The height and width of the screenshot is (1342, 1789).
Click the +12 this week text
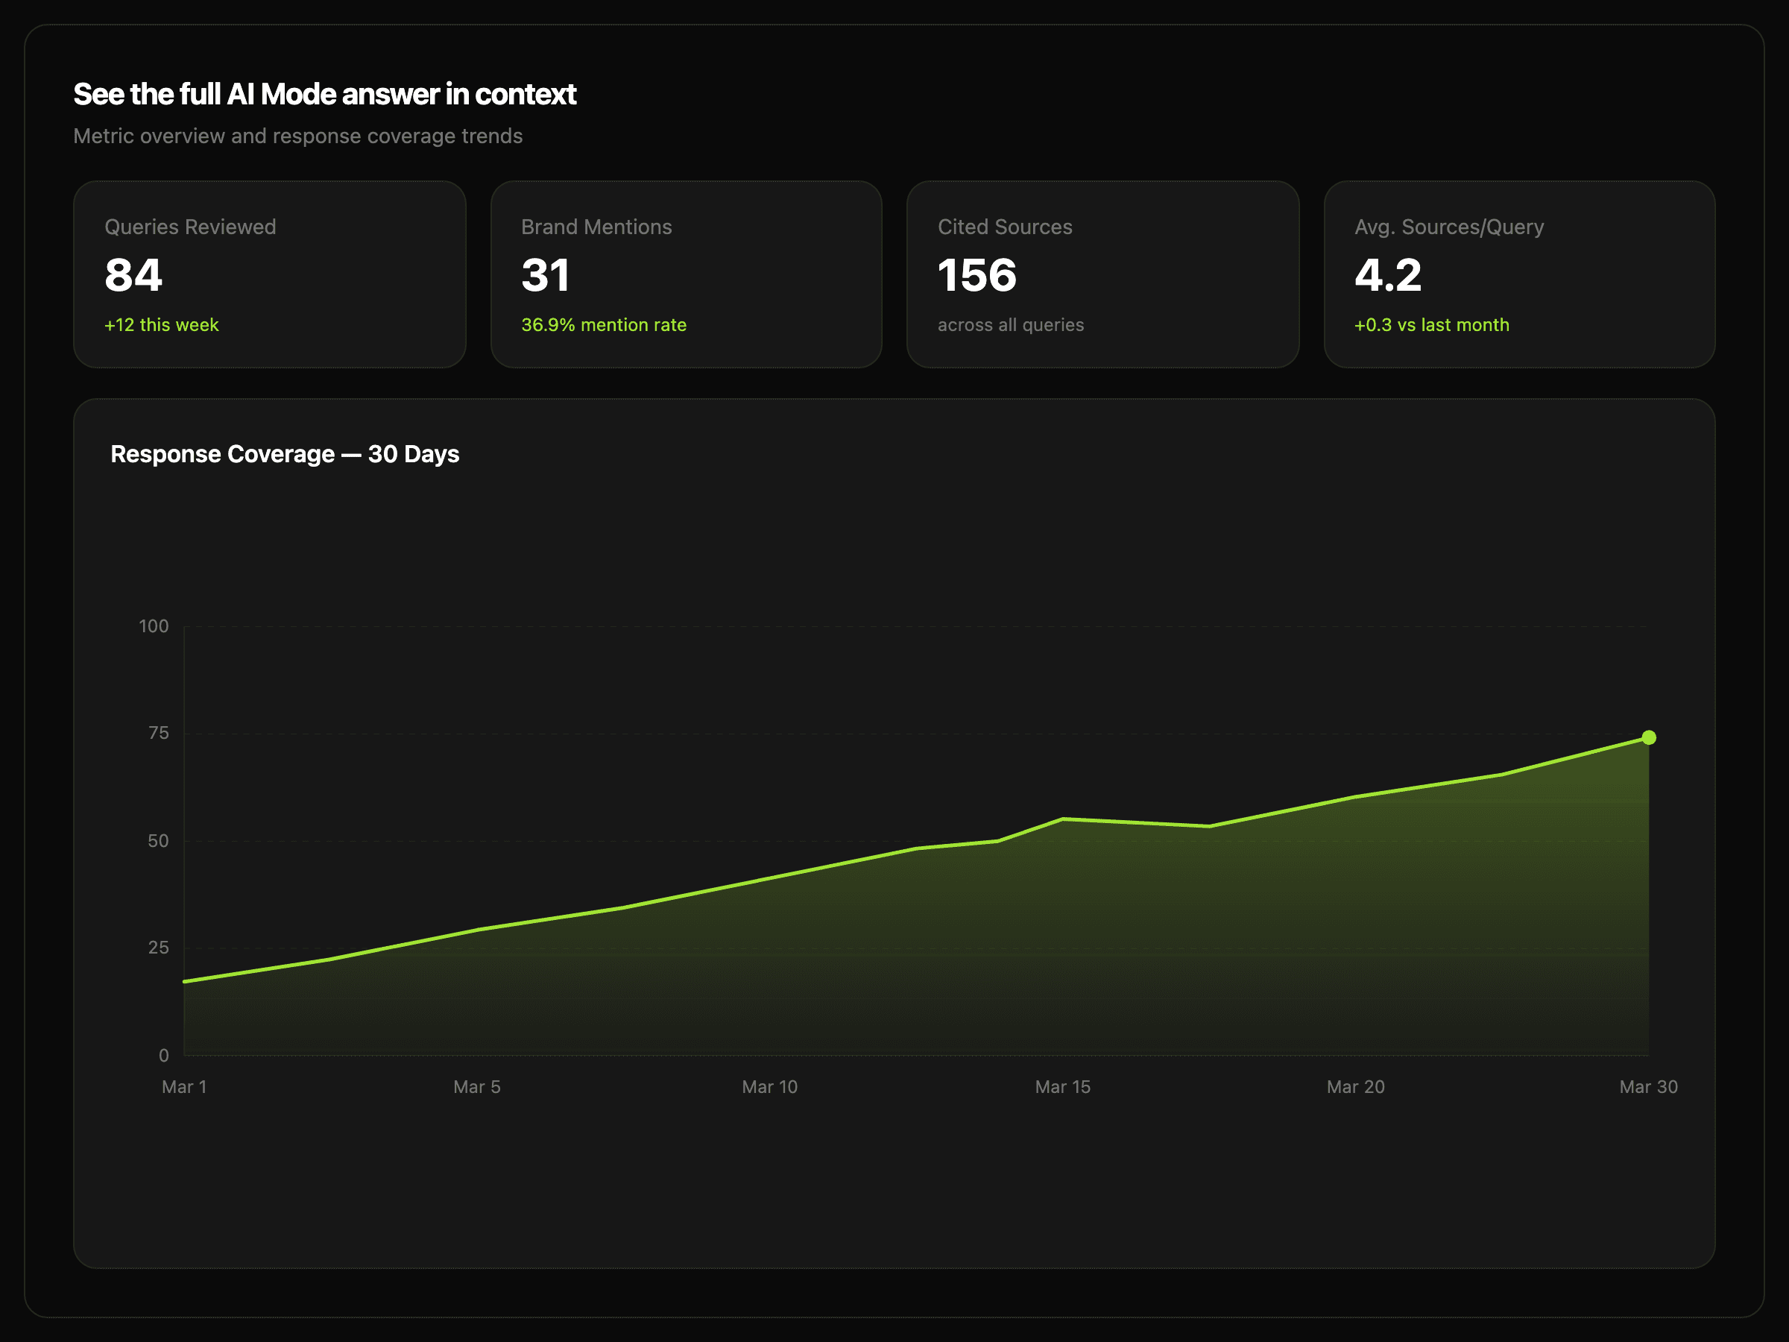(x=161, y=324)
